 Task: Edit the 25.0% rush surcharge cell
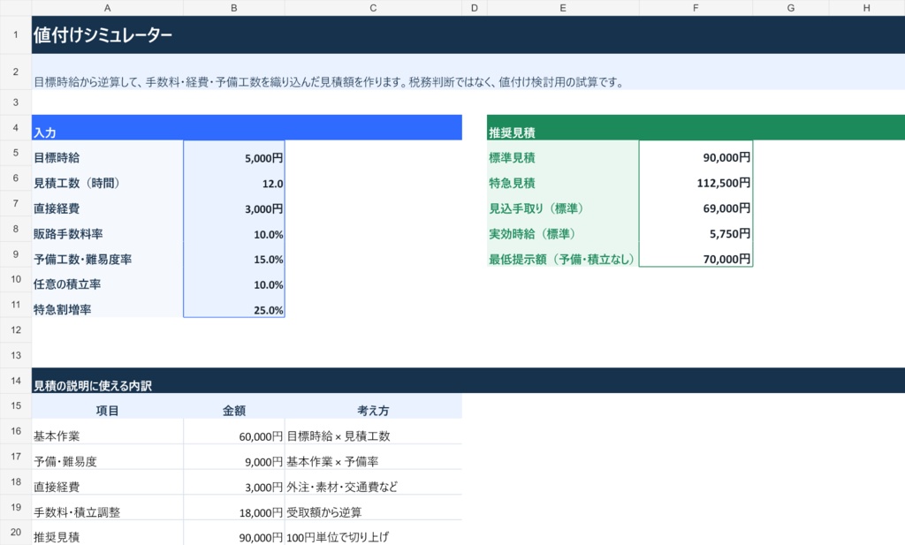coord(233,305)
